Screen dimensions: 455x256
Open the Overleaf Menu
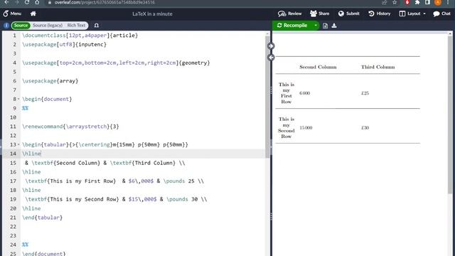coord(12,14)
